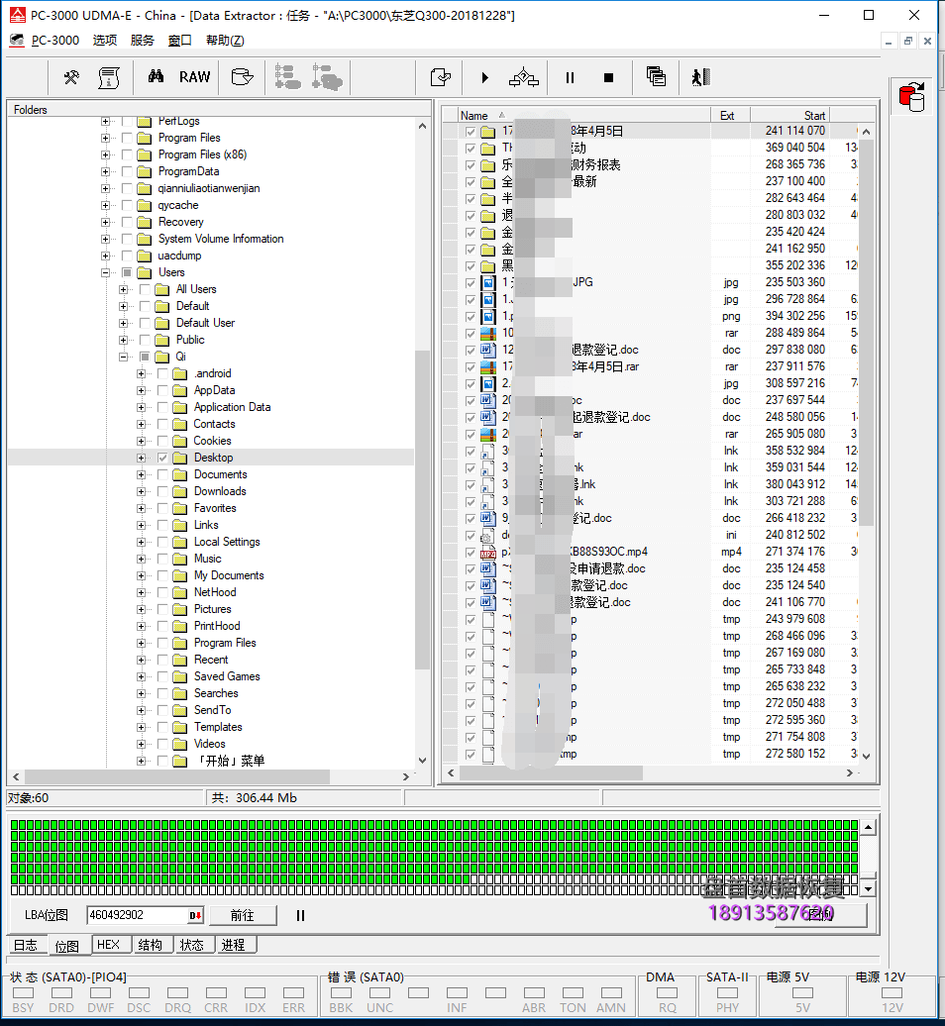
Task: Sort files by Start column header
Action: click(x=789, y=115)
